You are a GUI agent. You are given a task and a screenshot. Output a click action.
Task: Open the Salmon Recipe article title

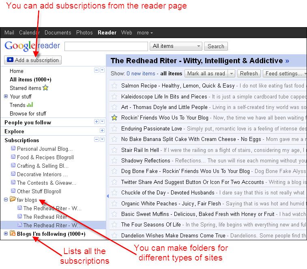point(178,86)
